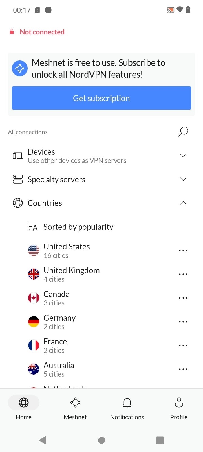Open the server search magnifier icon
The width and height of the screenshot is (203, 452).
click(183, 132)
